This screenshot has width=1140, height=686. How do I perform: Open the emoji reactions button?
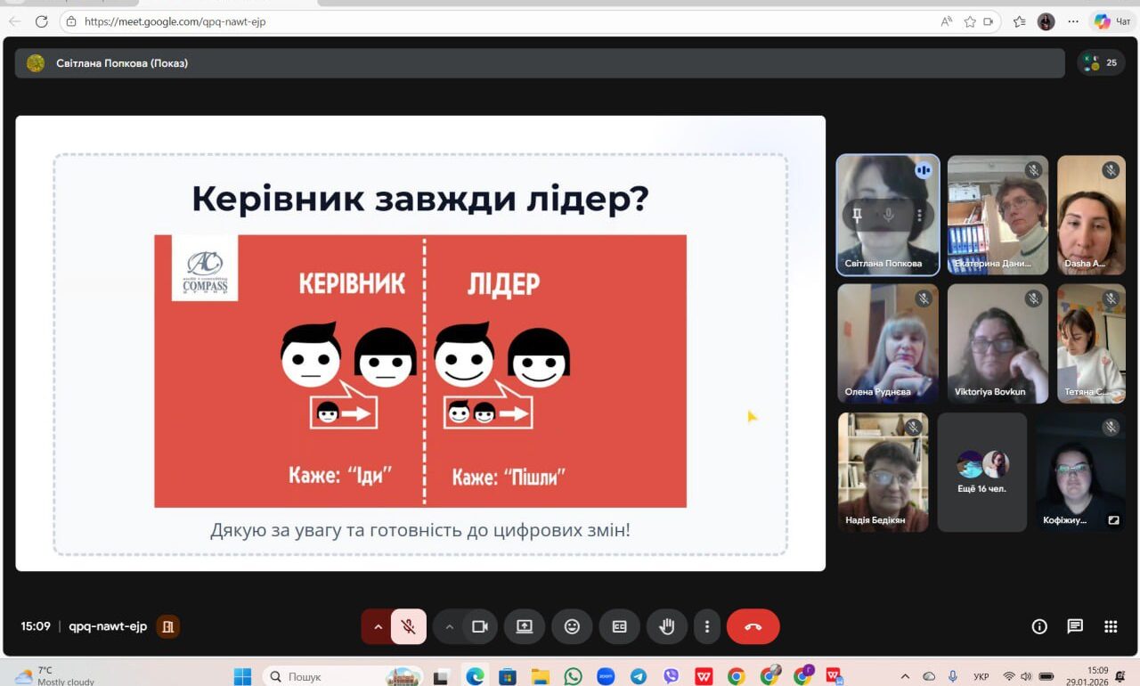572,626
